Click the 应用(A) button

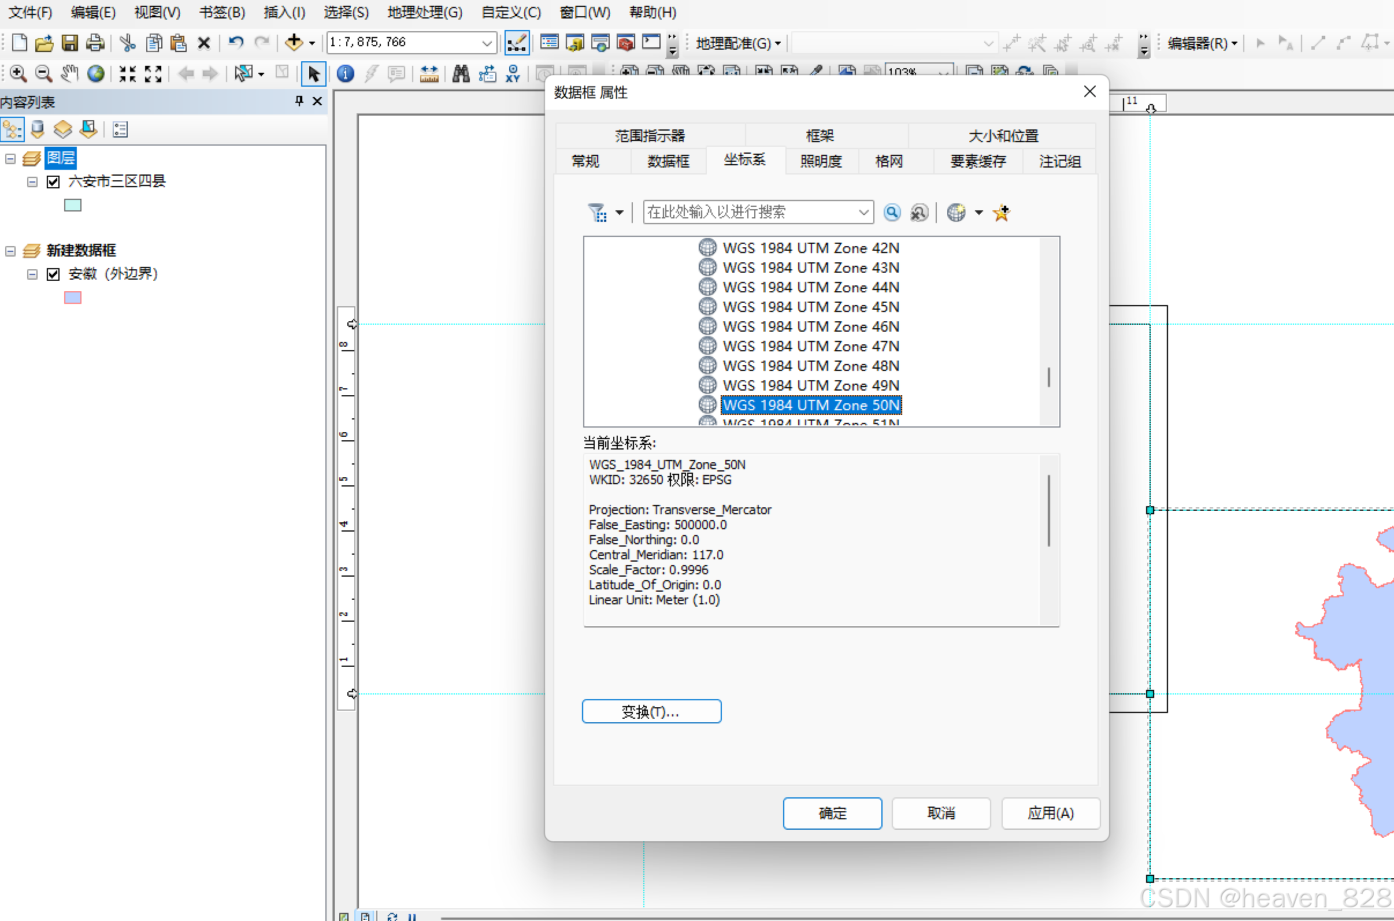pyautogui.click(x=1050, y=813)
